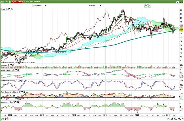The image size is (184, 121).
Task: Click the horizontal time scrollbar track
Action: coord(89,119)
